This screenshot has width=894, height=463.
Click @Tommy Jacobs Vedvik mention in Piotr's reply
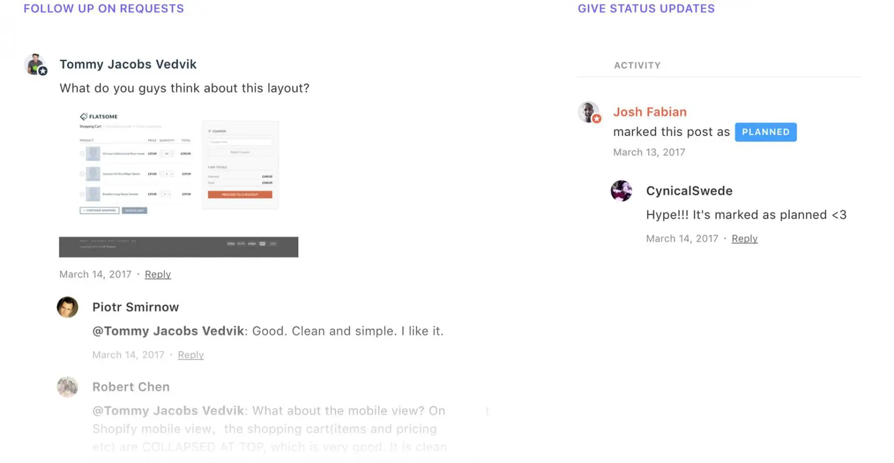pos(168,331)
